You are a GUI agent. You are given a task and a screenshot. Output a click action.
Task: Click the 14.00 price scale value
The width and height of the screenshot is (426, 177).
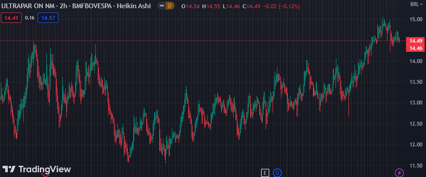point(416,61)
